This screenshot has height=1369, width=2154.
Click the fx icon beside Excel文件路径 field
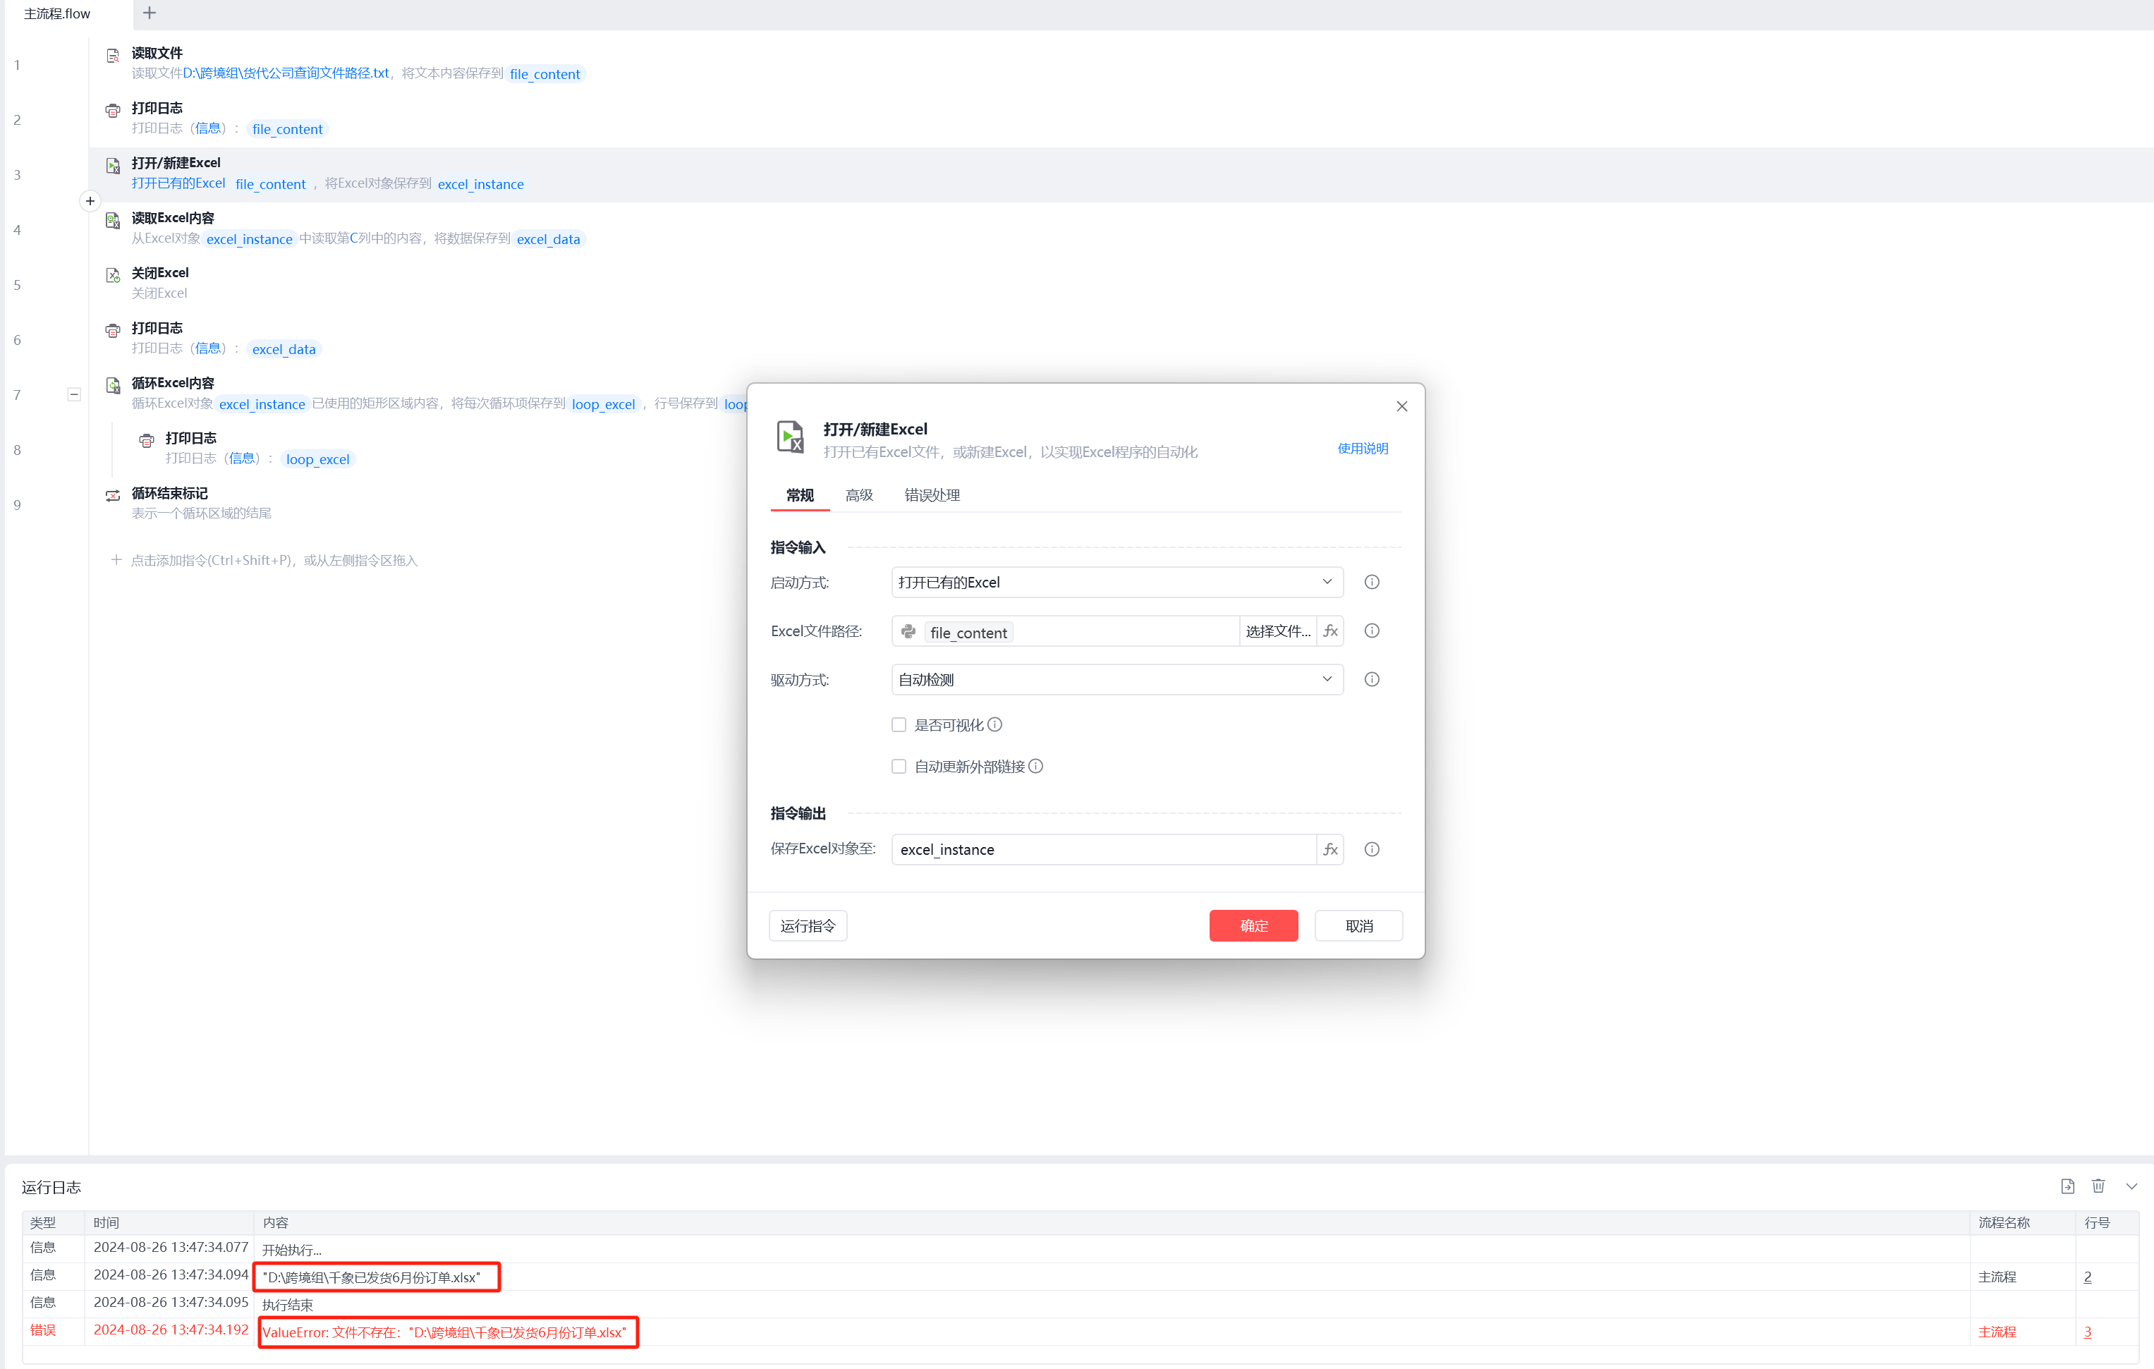pyautogui.click(x=1330, y=631)
